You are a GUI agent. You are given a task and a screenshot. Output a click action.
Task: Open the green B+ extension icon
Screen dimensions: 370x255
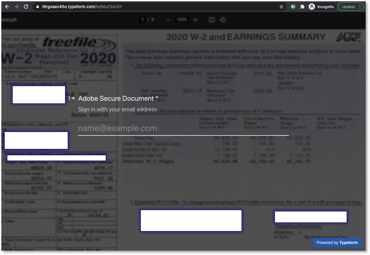click(x=293, y=7)
